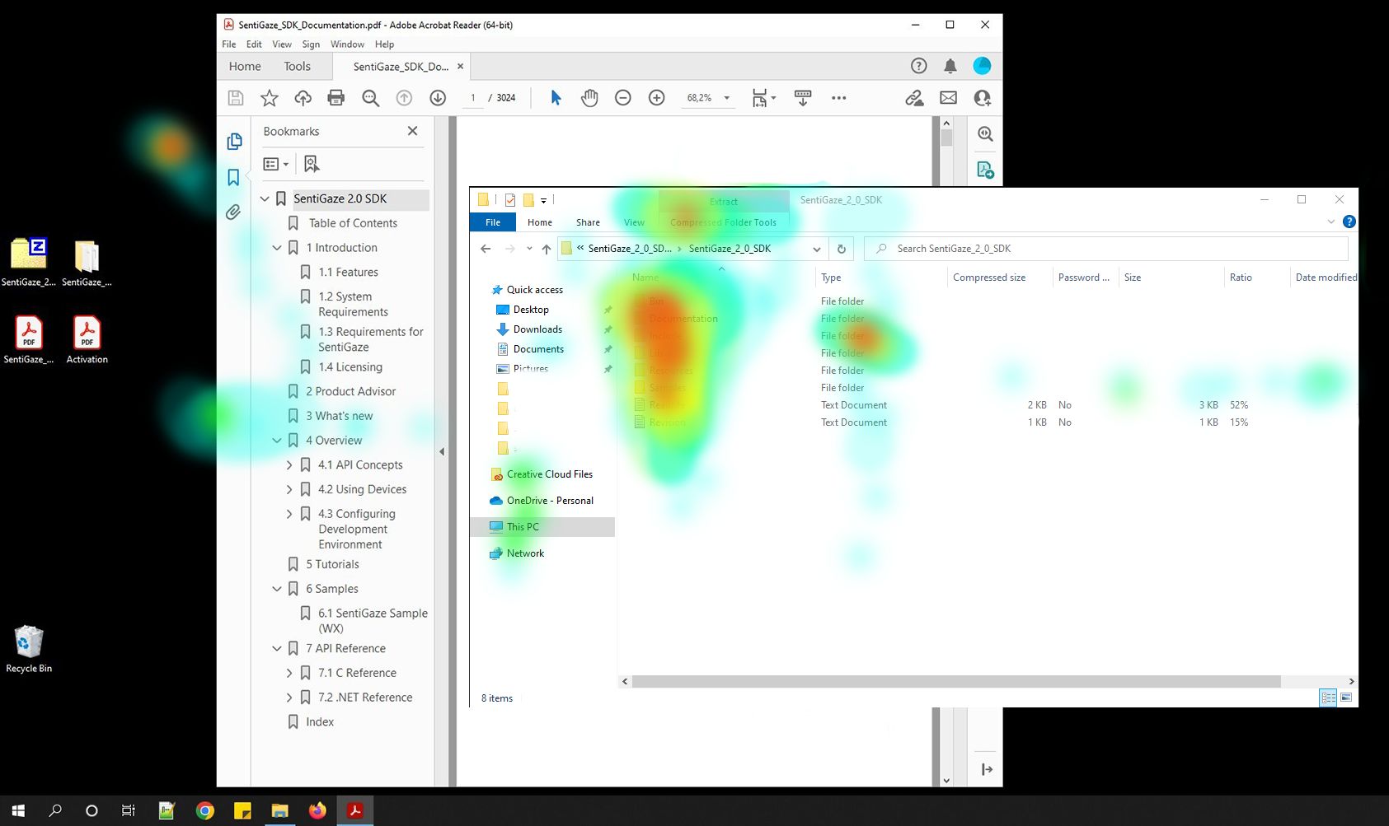This screenshot has height=826, width=1389.
Task: Open Acrobat help question mark icon
Action: click(918, 66)
